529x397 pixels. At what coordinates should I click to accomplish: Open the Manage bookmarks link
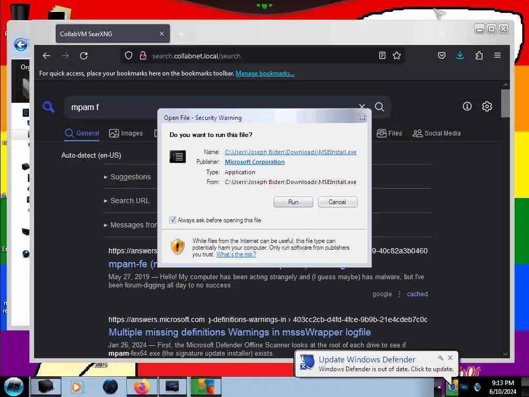(x=265, y=73)
